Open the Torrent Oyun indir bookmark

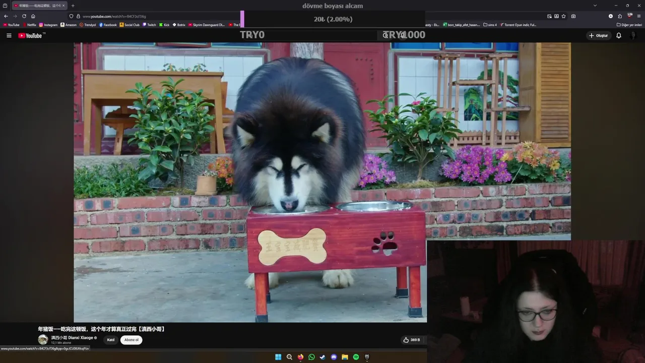(x=519, y=25)
